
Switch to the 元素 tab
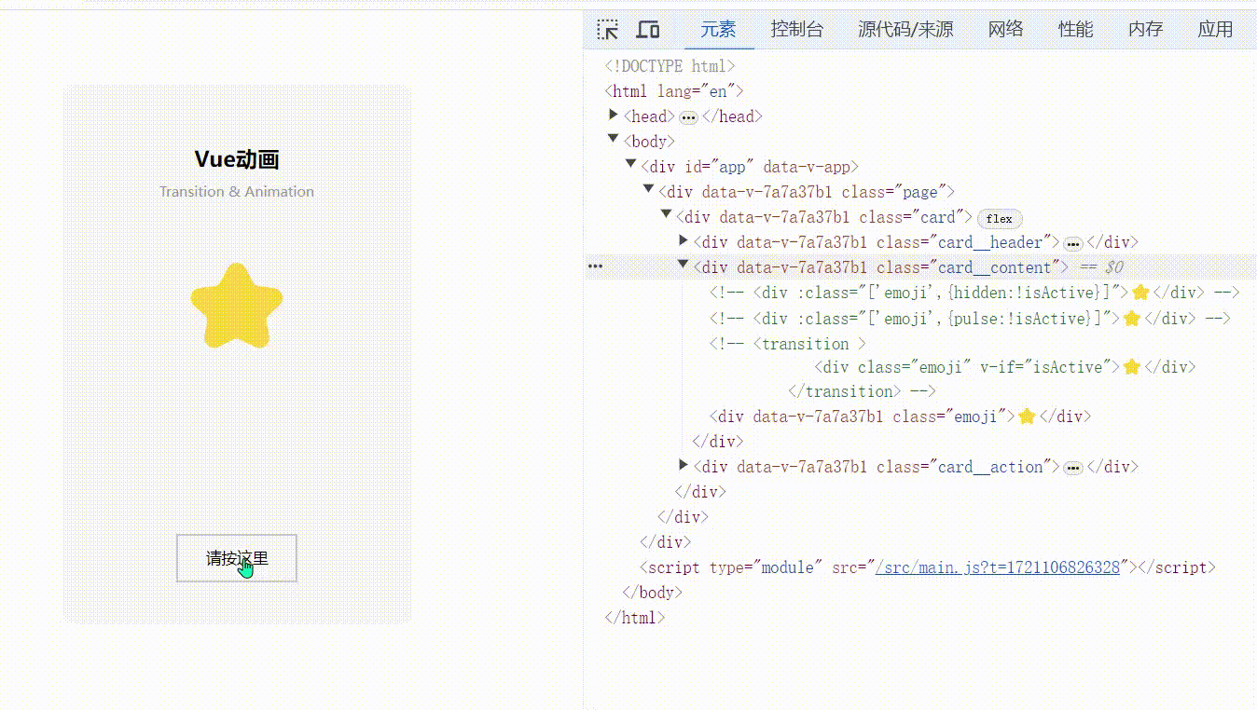[x=718, y=29]
